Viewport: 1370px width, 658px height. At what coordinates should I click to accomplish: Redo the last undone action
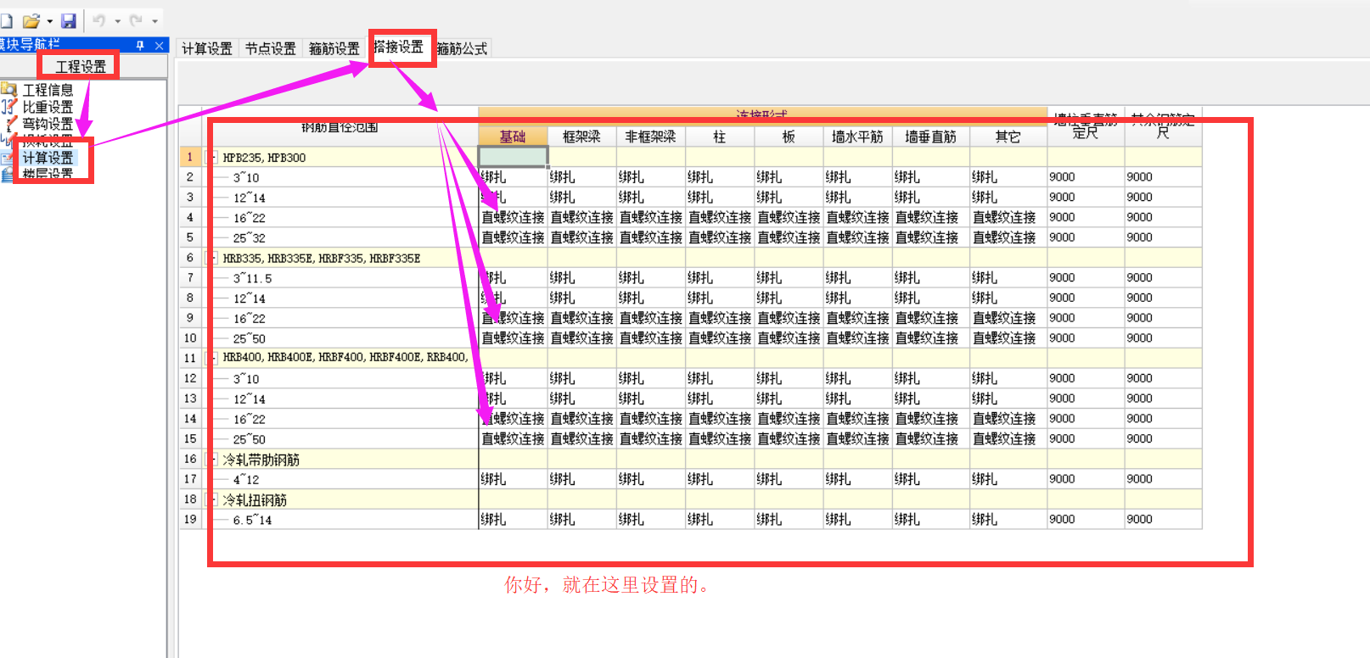pos(136,20)
